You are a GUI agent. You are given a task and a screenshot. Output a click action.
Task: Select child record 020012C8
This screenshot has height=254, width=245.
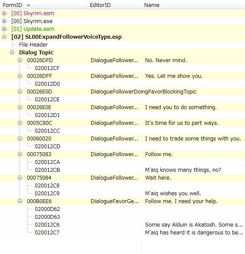tap(47, 186)
